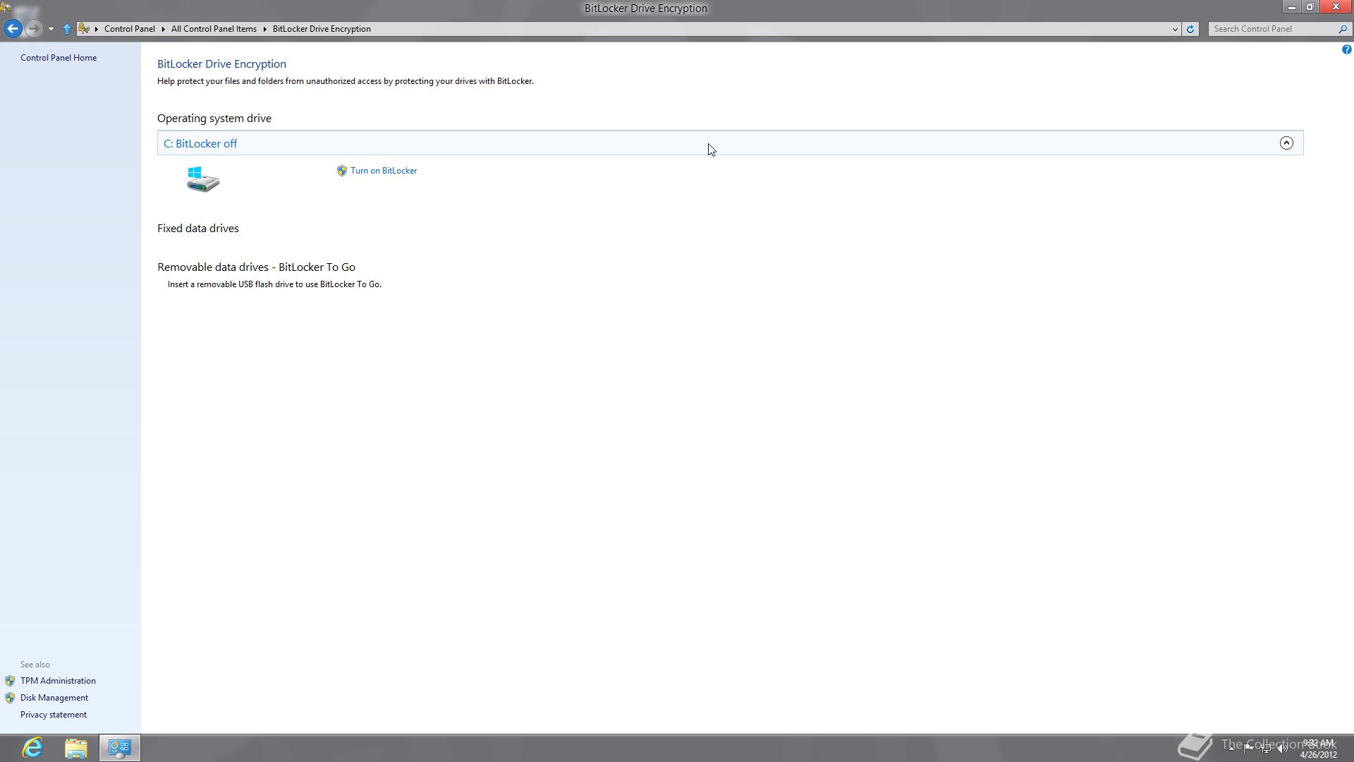Open address bar history dropdown

[x=1175, y=29]
